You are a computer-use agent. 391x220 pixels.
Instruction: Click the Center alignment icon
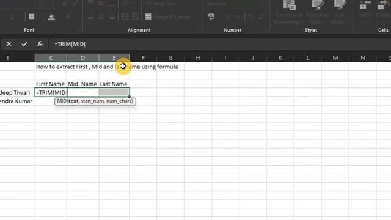coord(101,16)
